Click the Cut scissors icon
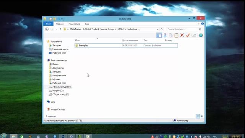 (x=165, y=35)
